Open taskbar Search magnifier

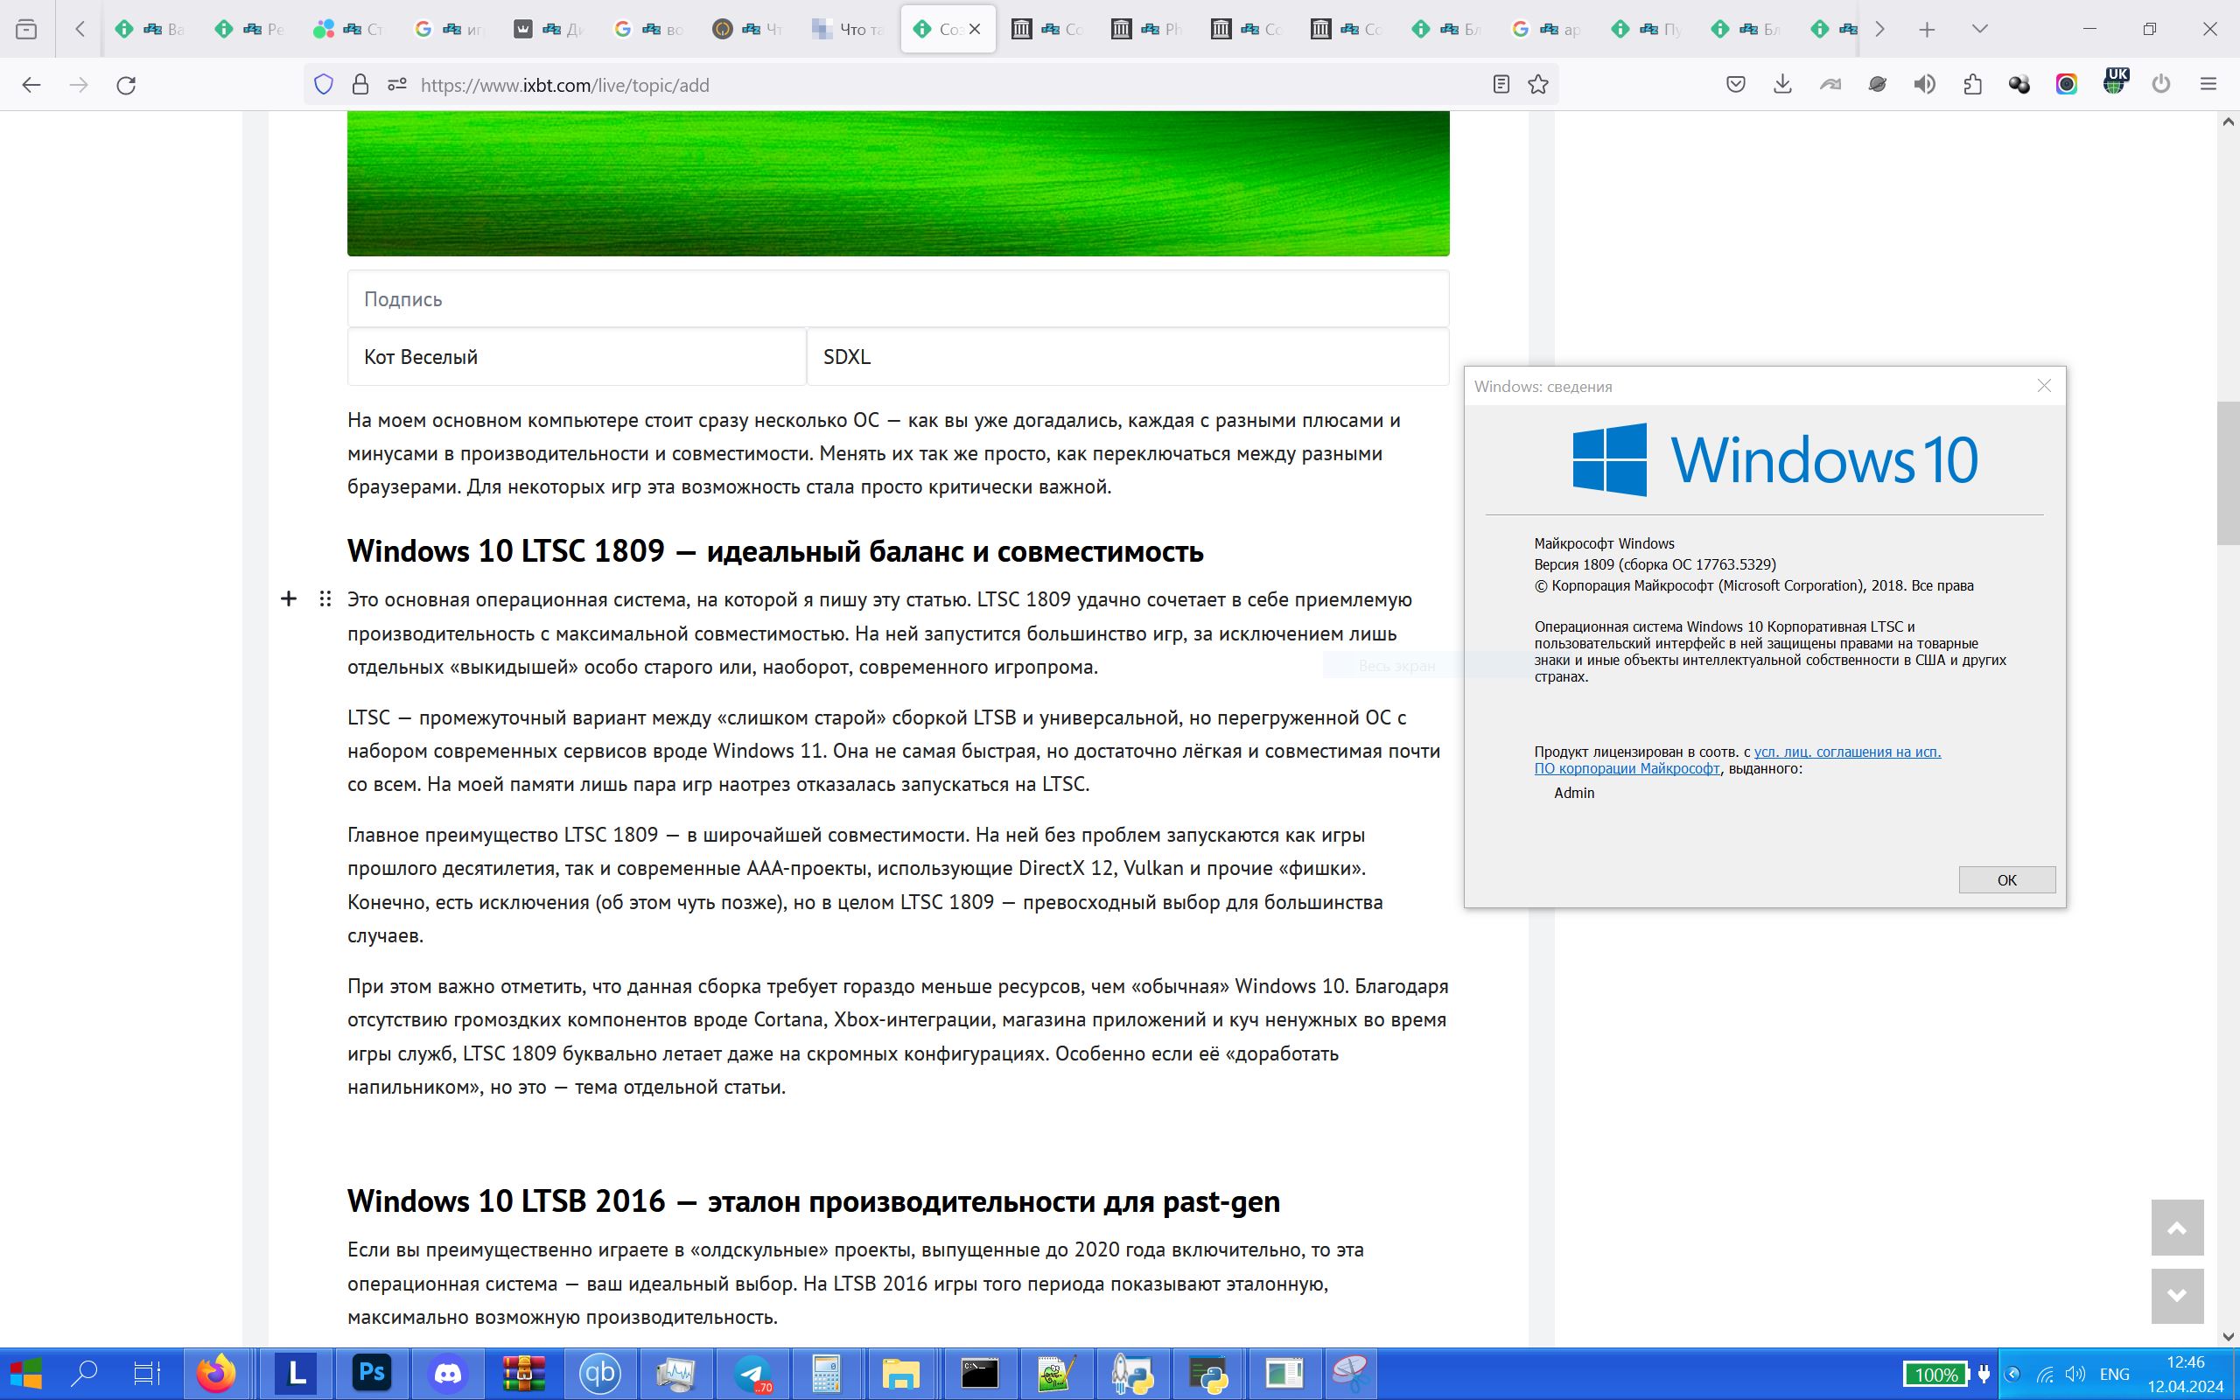coord(85,1373)
